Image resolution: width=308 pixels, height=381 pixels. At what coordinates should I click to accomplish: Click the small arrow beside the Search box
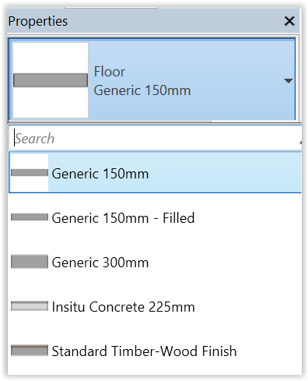pyautogui.click(x=300, y=142)
